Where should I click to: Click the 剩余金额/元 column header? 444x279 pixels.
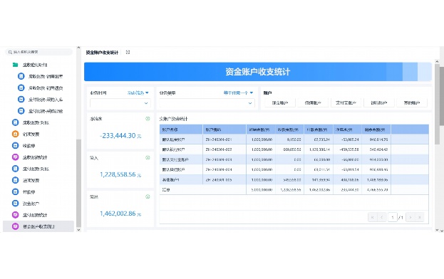pyautogui.click(x=376, y=130)
